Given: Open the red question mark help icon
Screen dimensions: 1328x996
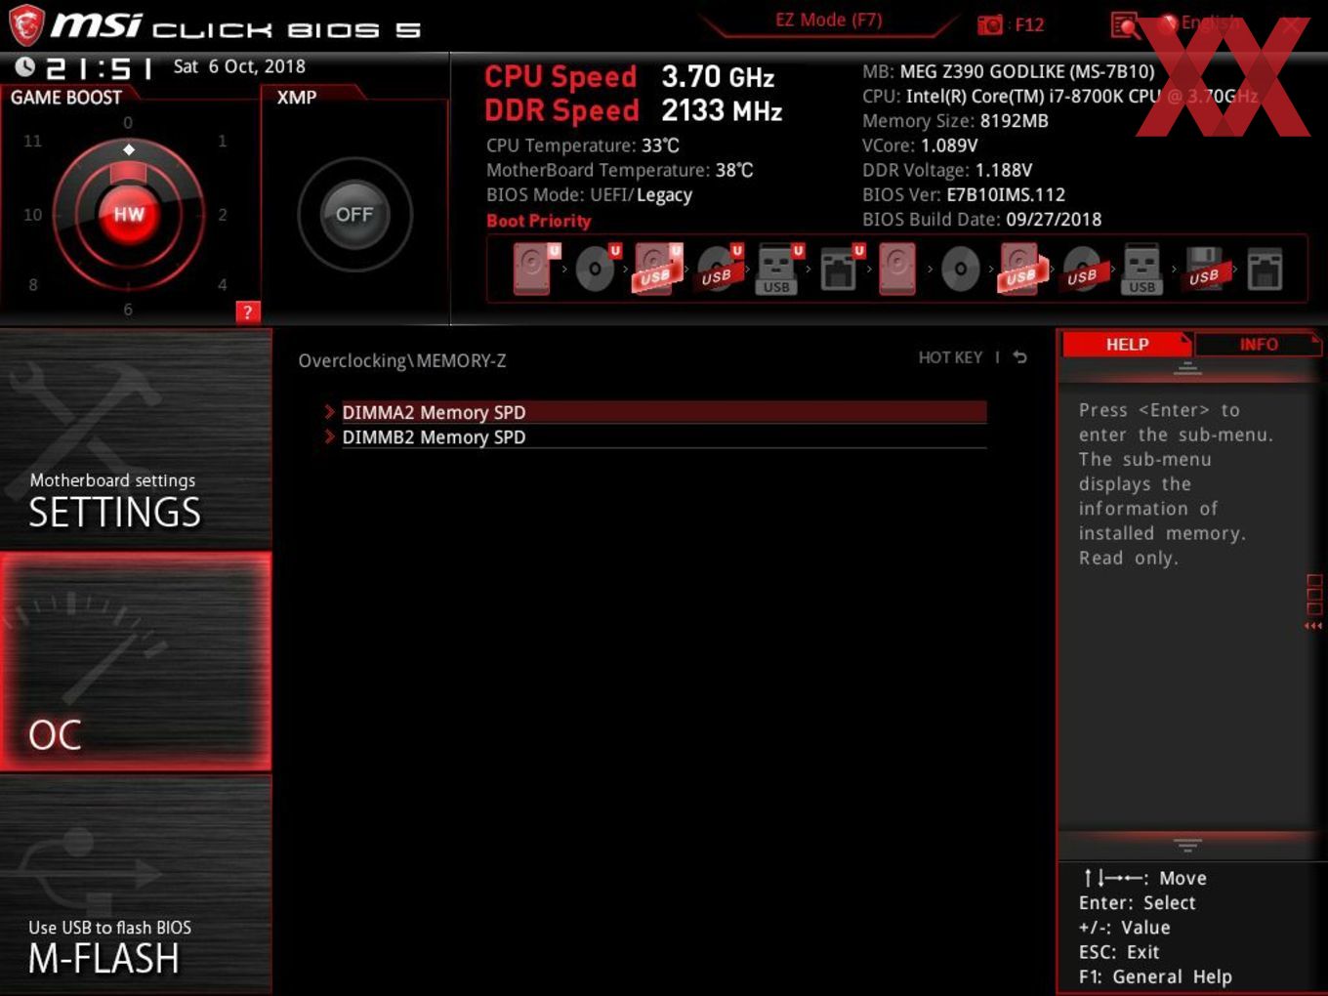Looking at the screenshot, I should (248, 312).
